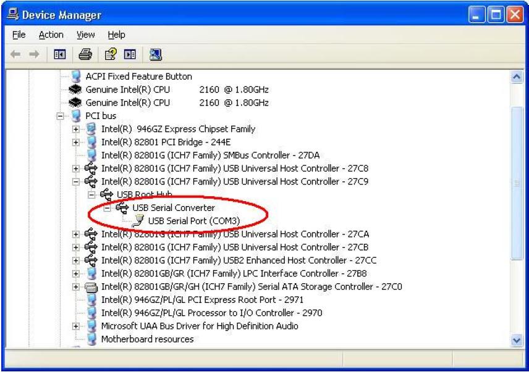The height and width of the screenshot is (372, 529).
Task: Expand USB2 Enhanced Host Controller 27CC
Action: coord(75,260)
